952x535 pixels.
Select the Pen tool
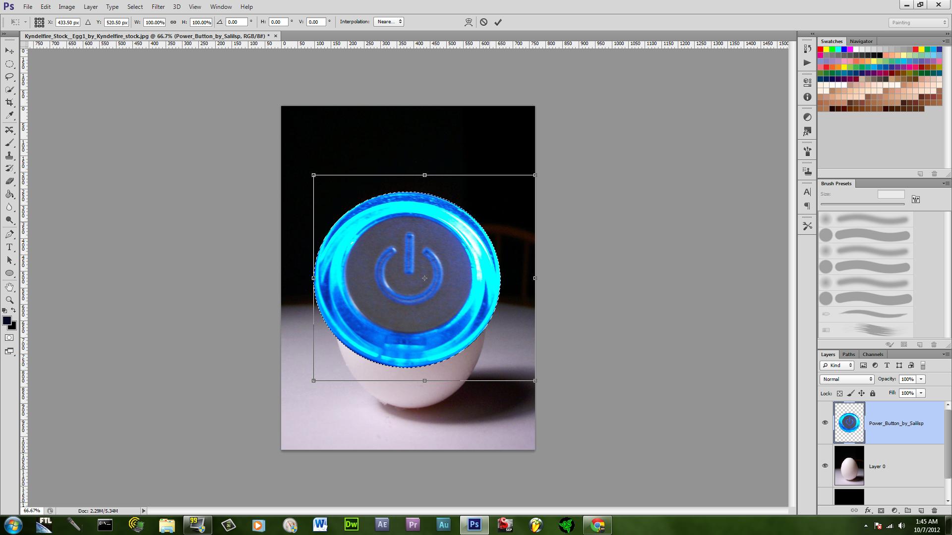9,234
